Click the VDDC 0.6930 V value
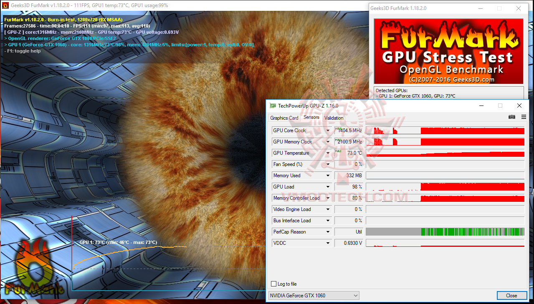This screenshot has width=534, height=304. [349, 243]
